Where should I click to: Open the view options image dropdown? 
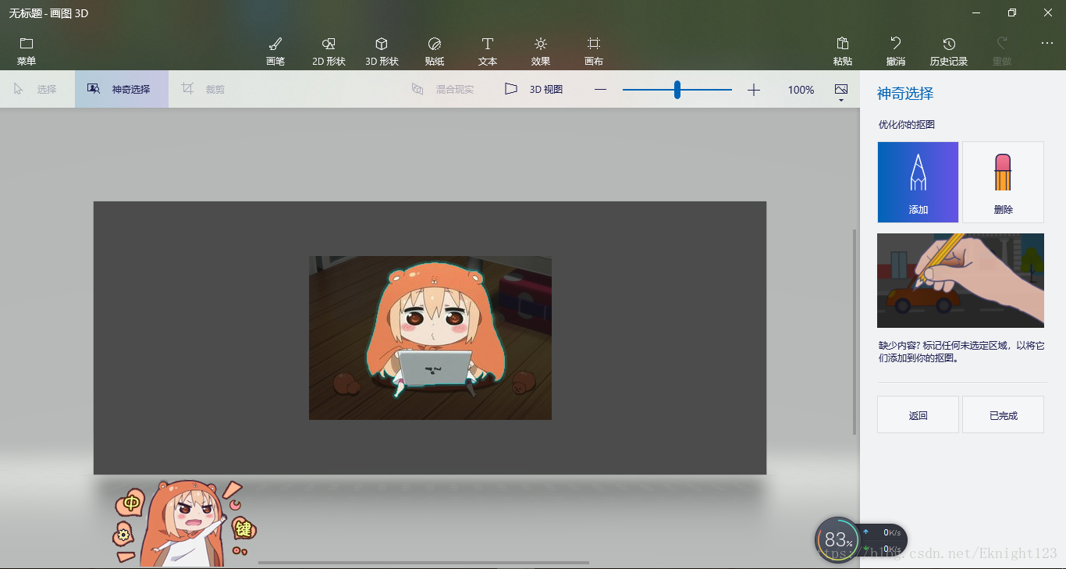tap(840, 92)
